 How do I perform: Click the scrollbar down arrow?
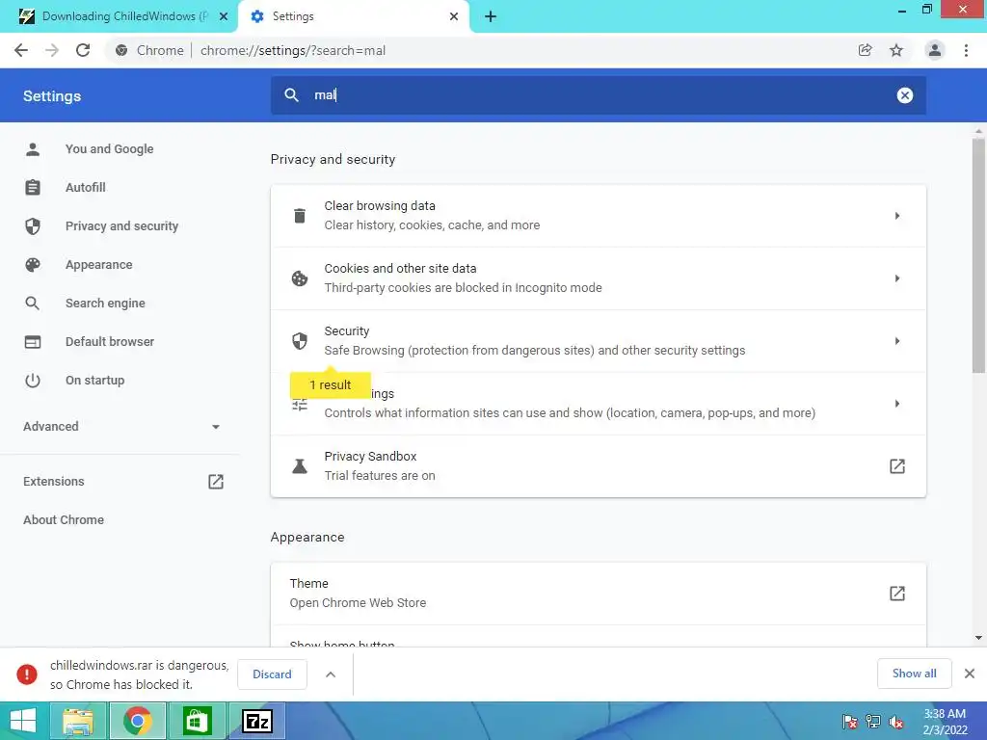[x=978, y=638]
